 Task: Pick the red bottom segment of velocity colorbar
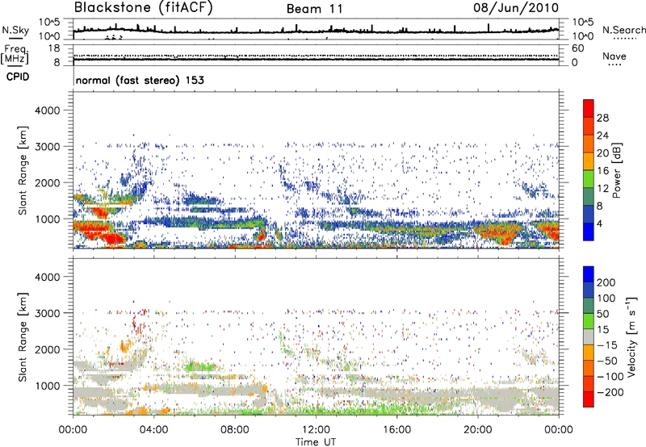[x=589, y=399]
